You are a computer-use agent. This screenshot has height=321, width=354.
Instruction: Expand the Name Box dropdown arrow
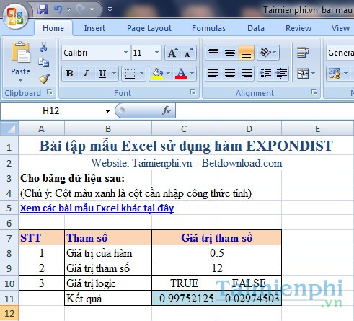tap(107, 111)
